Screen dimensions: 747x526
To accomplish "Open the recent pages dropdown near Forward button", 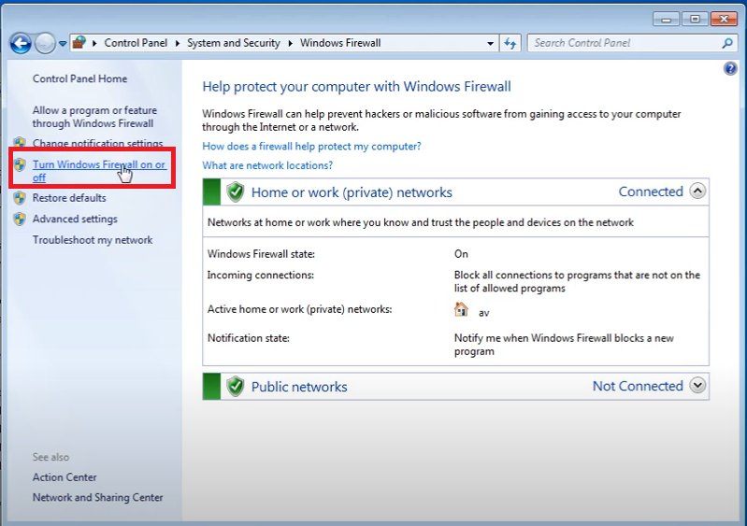I will pos(63,43).
